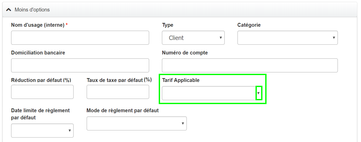Click the Numéro de compte input field

pos(250,65)
